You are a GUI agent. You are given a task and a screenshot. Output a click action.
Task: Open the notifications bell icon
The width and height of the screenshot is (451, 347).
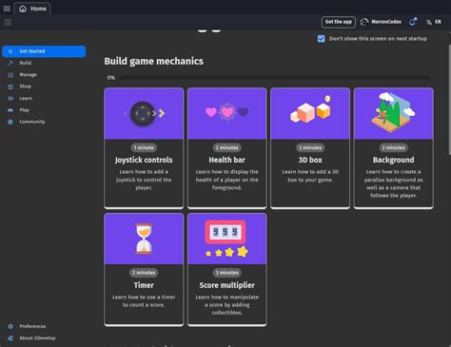coord(412,22)
